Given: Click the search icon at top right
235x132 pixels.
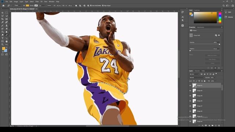Looking at the screenshot, I should coord(224,5).
